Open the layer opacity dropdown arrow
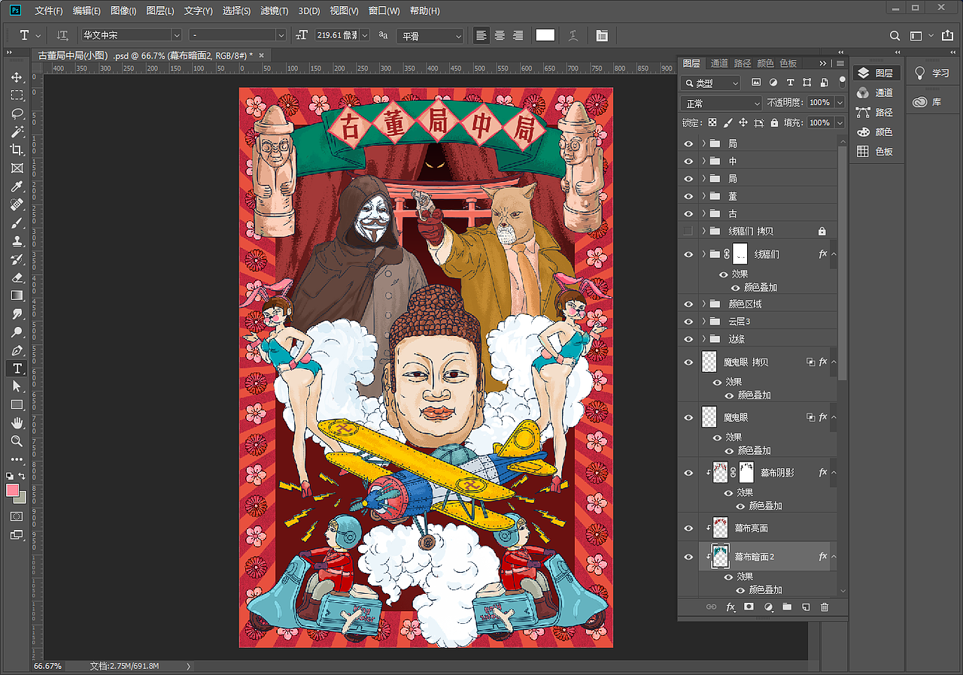The image size is (963, 675). pos(839,103)
